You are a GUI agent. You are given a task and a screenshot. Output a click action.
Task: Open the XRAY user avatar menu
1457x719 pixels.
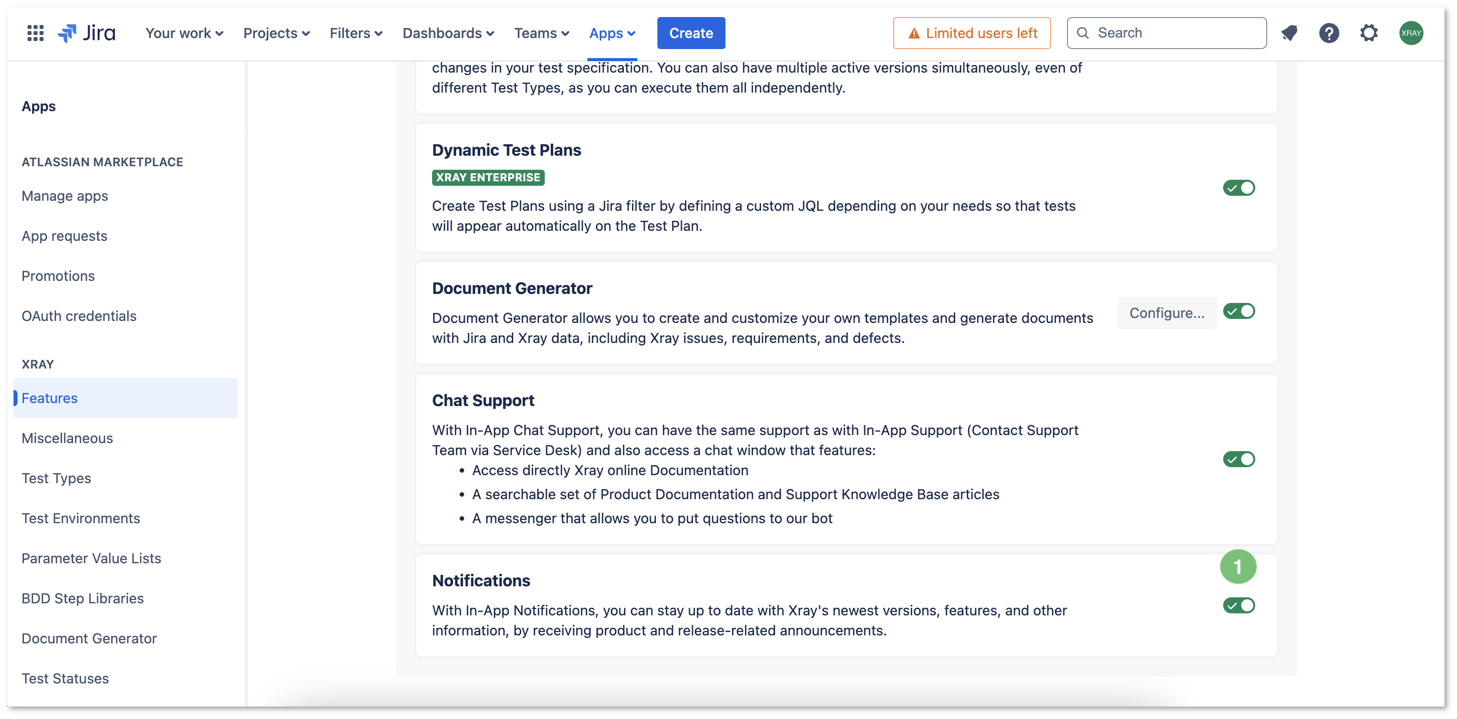pyautogui.click(x=1410, y=33)
